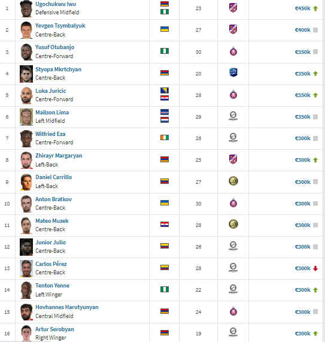This screenshot has width=325, height=342.
Task: Open Tenton Yenne's player page
Action: tap(52, 286)
